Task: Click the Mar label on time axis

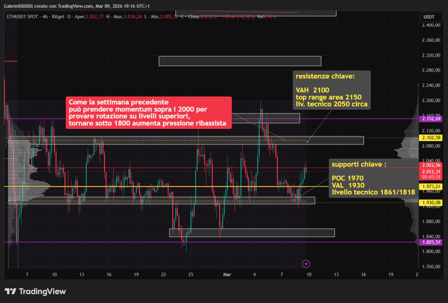Action: coord(227,275)
